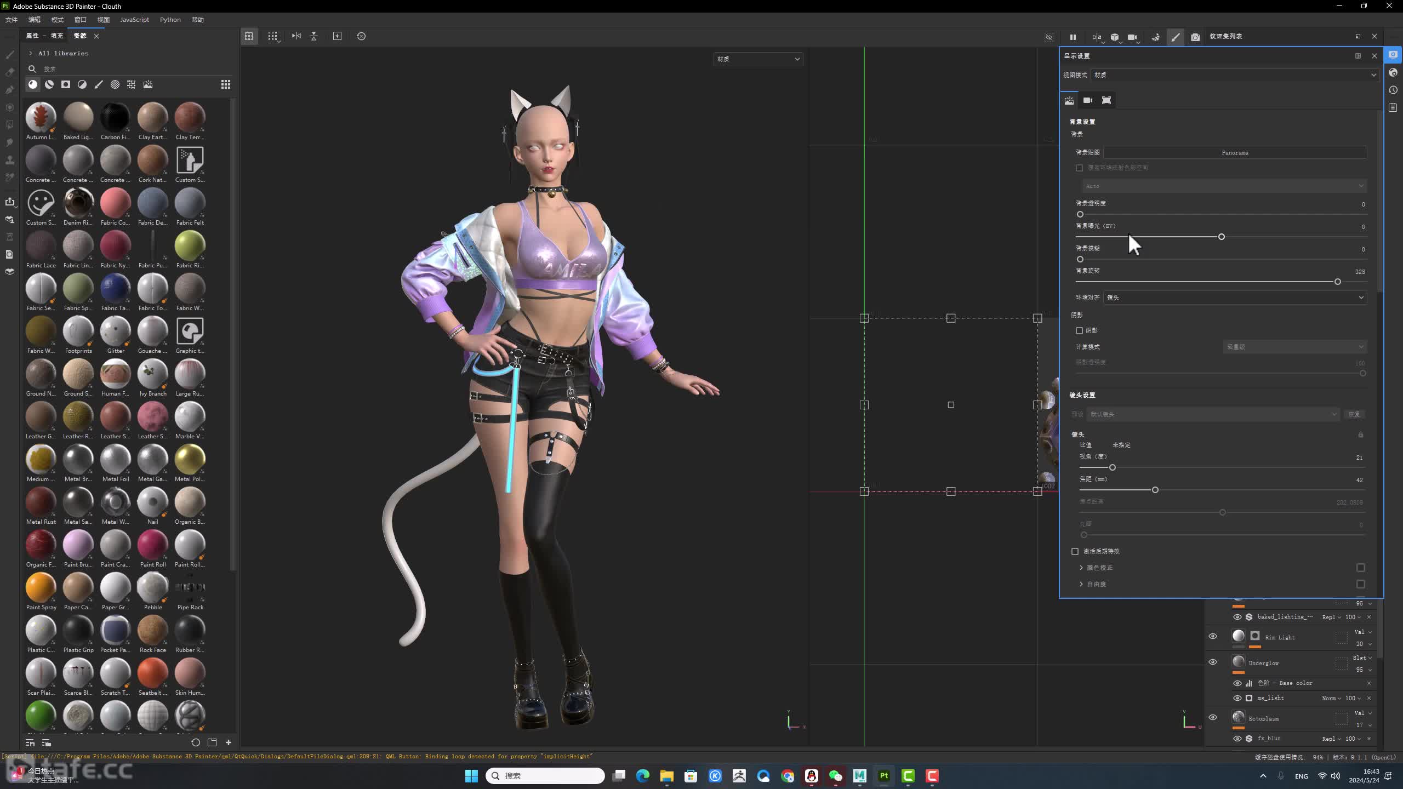Open the Python menu

click(x=170, y=20)
